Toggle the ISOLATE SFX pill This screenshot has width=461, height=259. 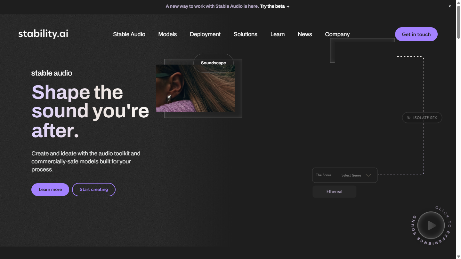(x=422, y=118)
